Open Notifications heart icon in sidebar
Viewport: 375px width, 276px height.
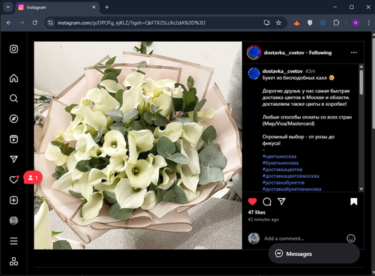[13, 179]
